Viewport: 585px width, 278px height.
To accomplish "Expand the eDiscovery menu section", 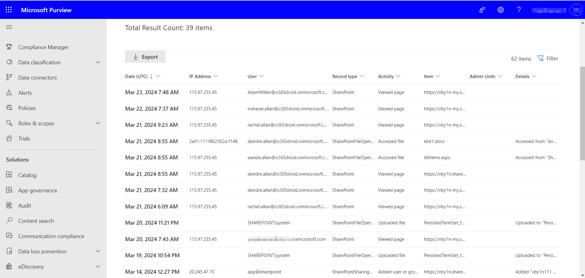I will click(x=98, y=266).
